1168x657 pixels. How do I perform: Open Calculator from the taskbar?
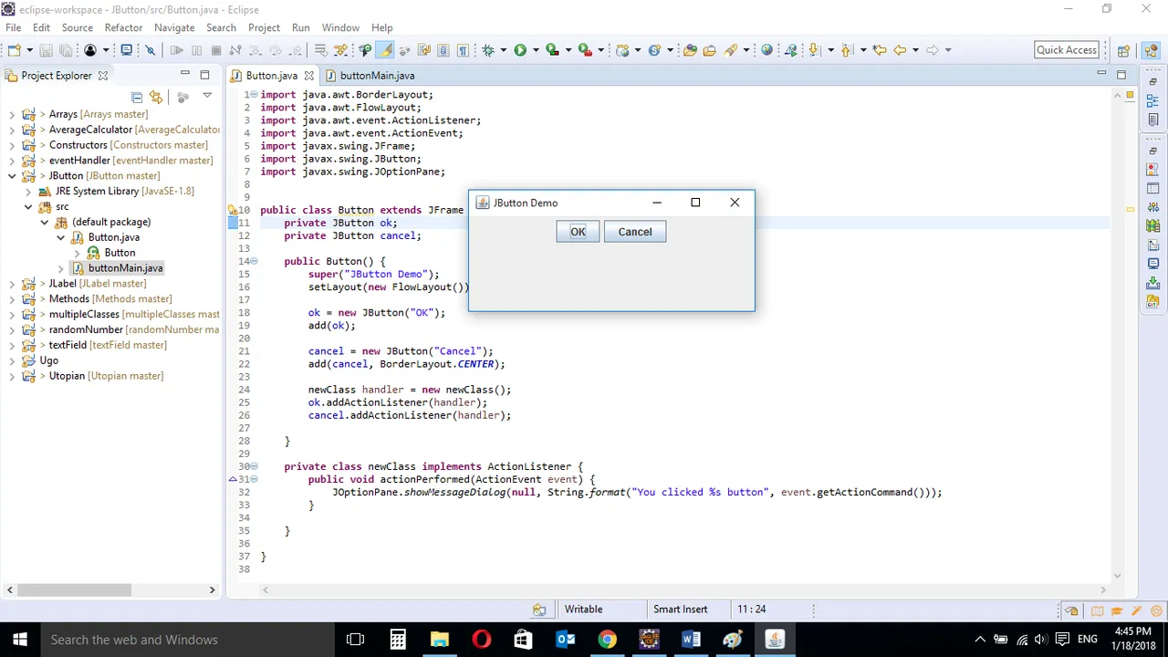point(397,640)
